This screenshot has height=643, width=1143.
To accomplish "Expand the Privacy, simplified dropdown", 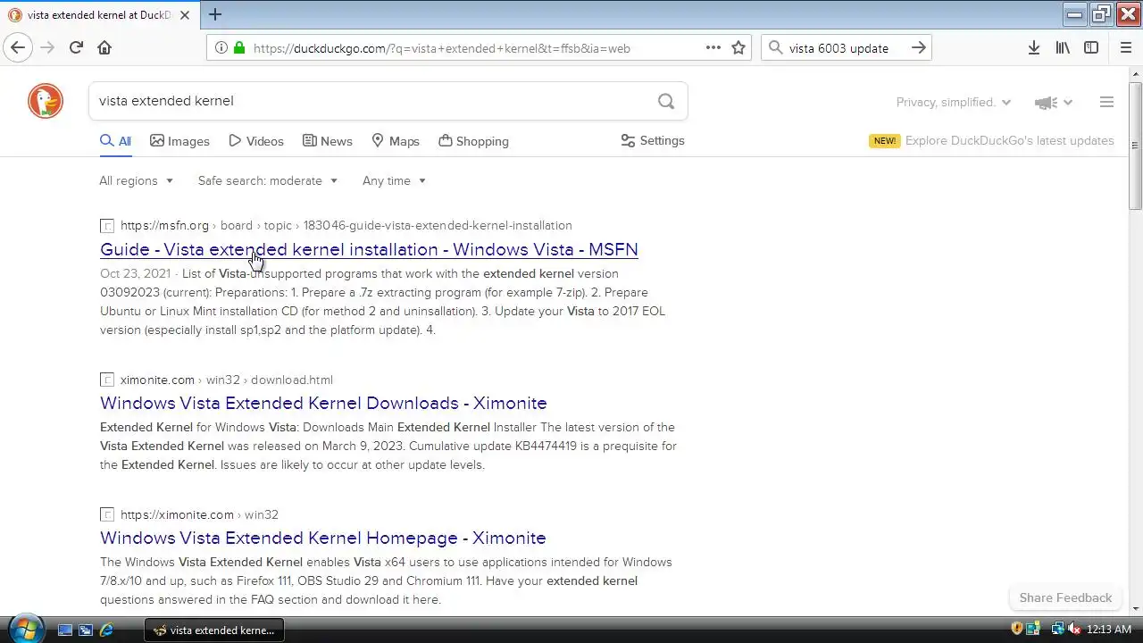I will [x=954, y=103].
